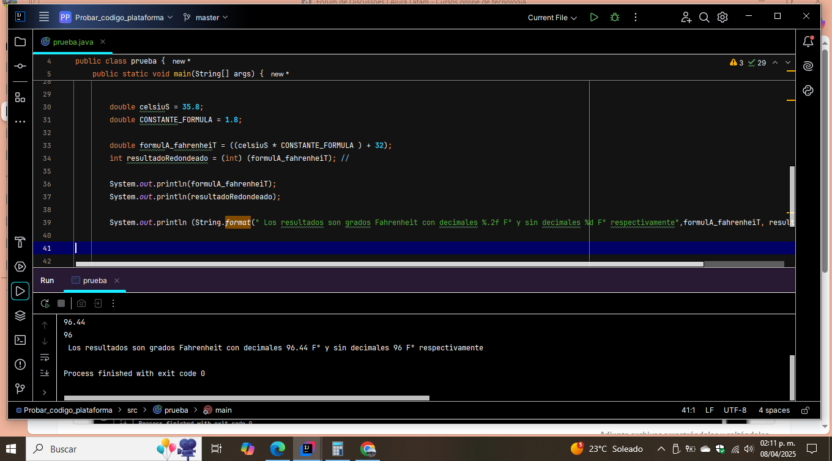
Task: Jump down the stack trace arrow
Action: (45, 341)
